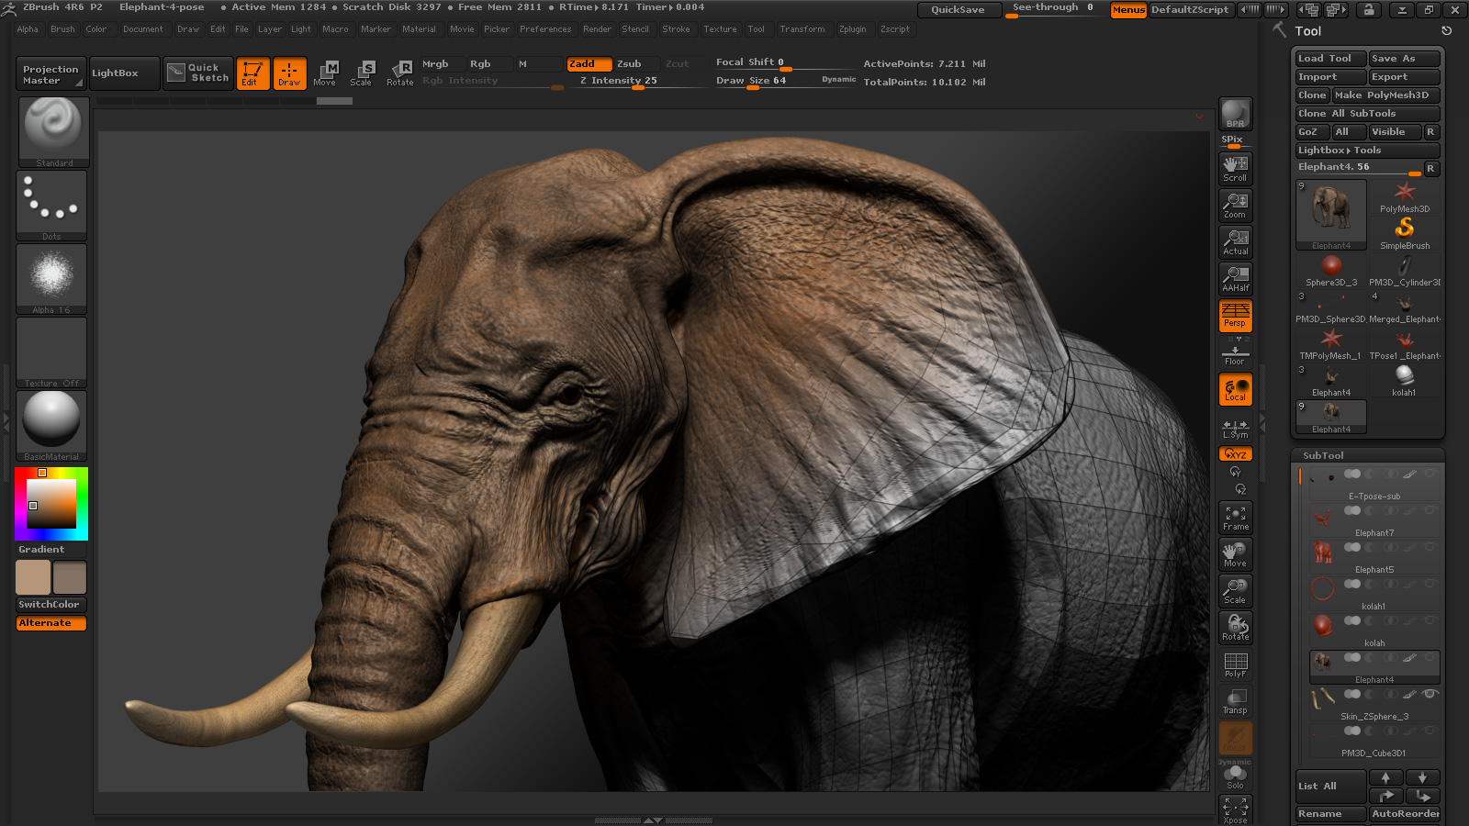Screen dimensions: 1469x826
Task: Select the Elephant5 subtool entry
Action: 1373,556
